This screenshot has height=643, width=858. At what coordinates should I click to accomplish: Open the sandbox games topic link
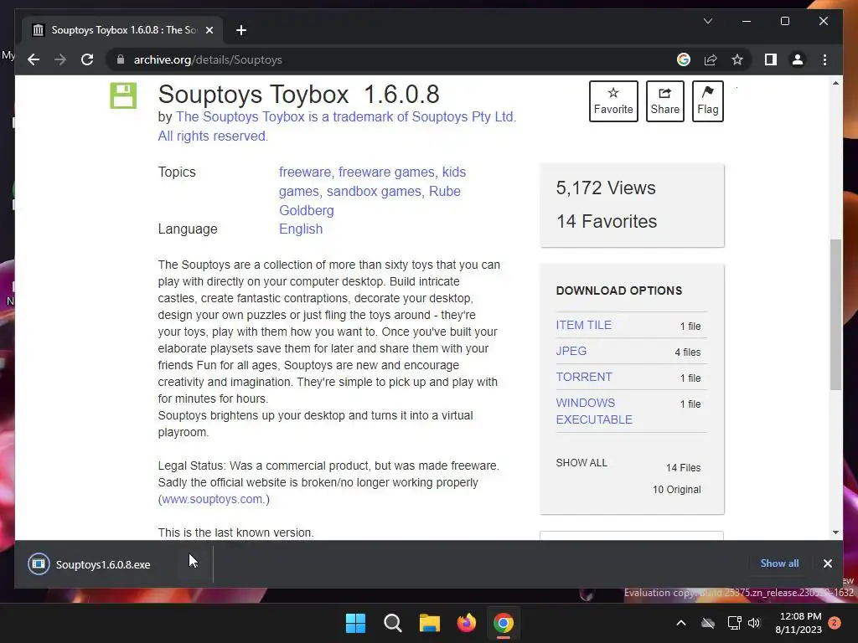point(374,192)
